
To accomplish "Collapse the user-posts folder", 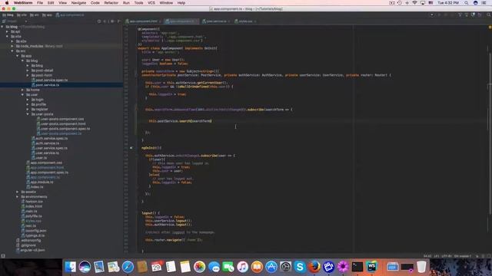I will point(28,114).
